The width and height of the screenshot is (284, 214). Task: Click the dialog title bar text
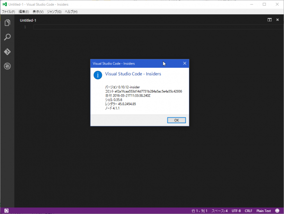tap(114, 63)
